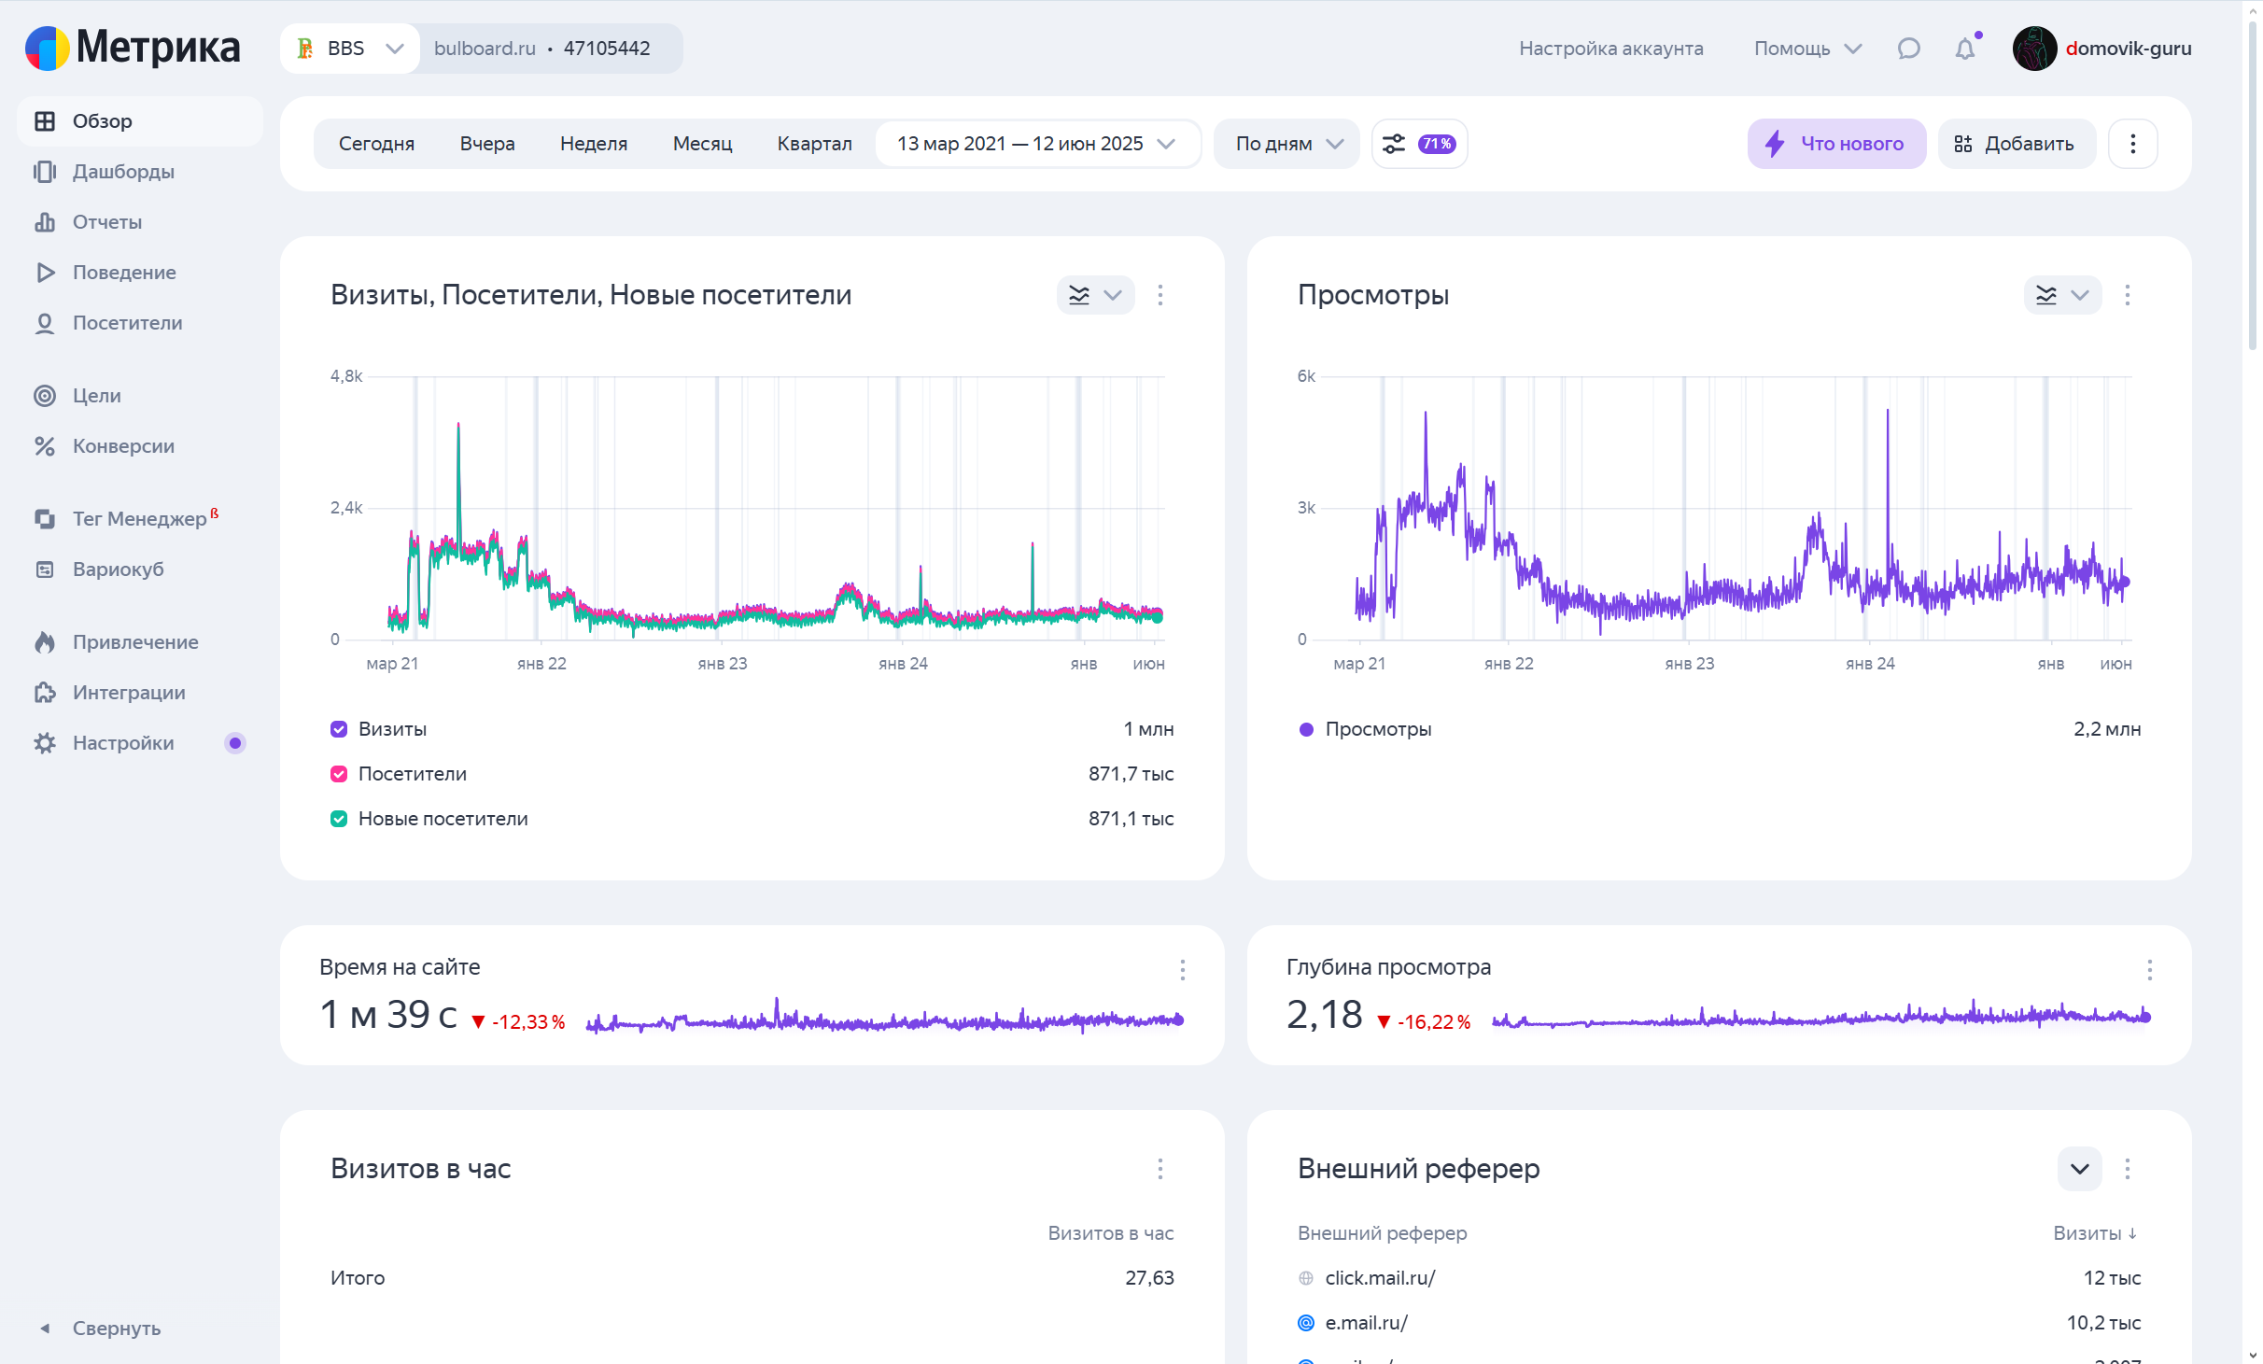
Task: Disable the Новые посетители checkbox
Action: 339,819
